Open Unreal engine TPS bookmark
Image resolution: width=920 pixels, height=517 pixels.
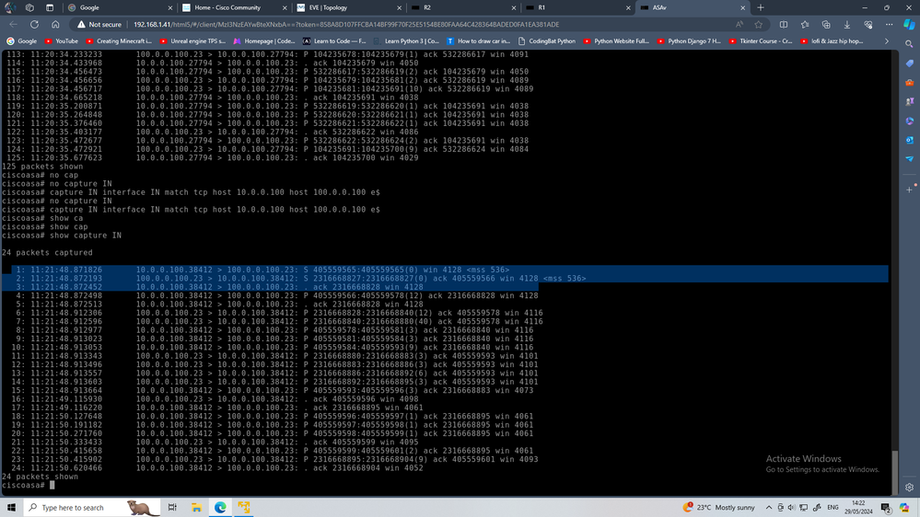192,41
